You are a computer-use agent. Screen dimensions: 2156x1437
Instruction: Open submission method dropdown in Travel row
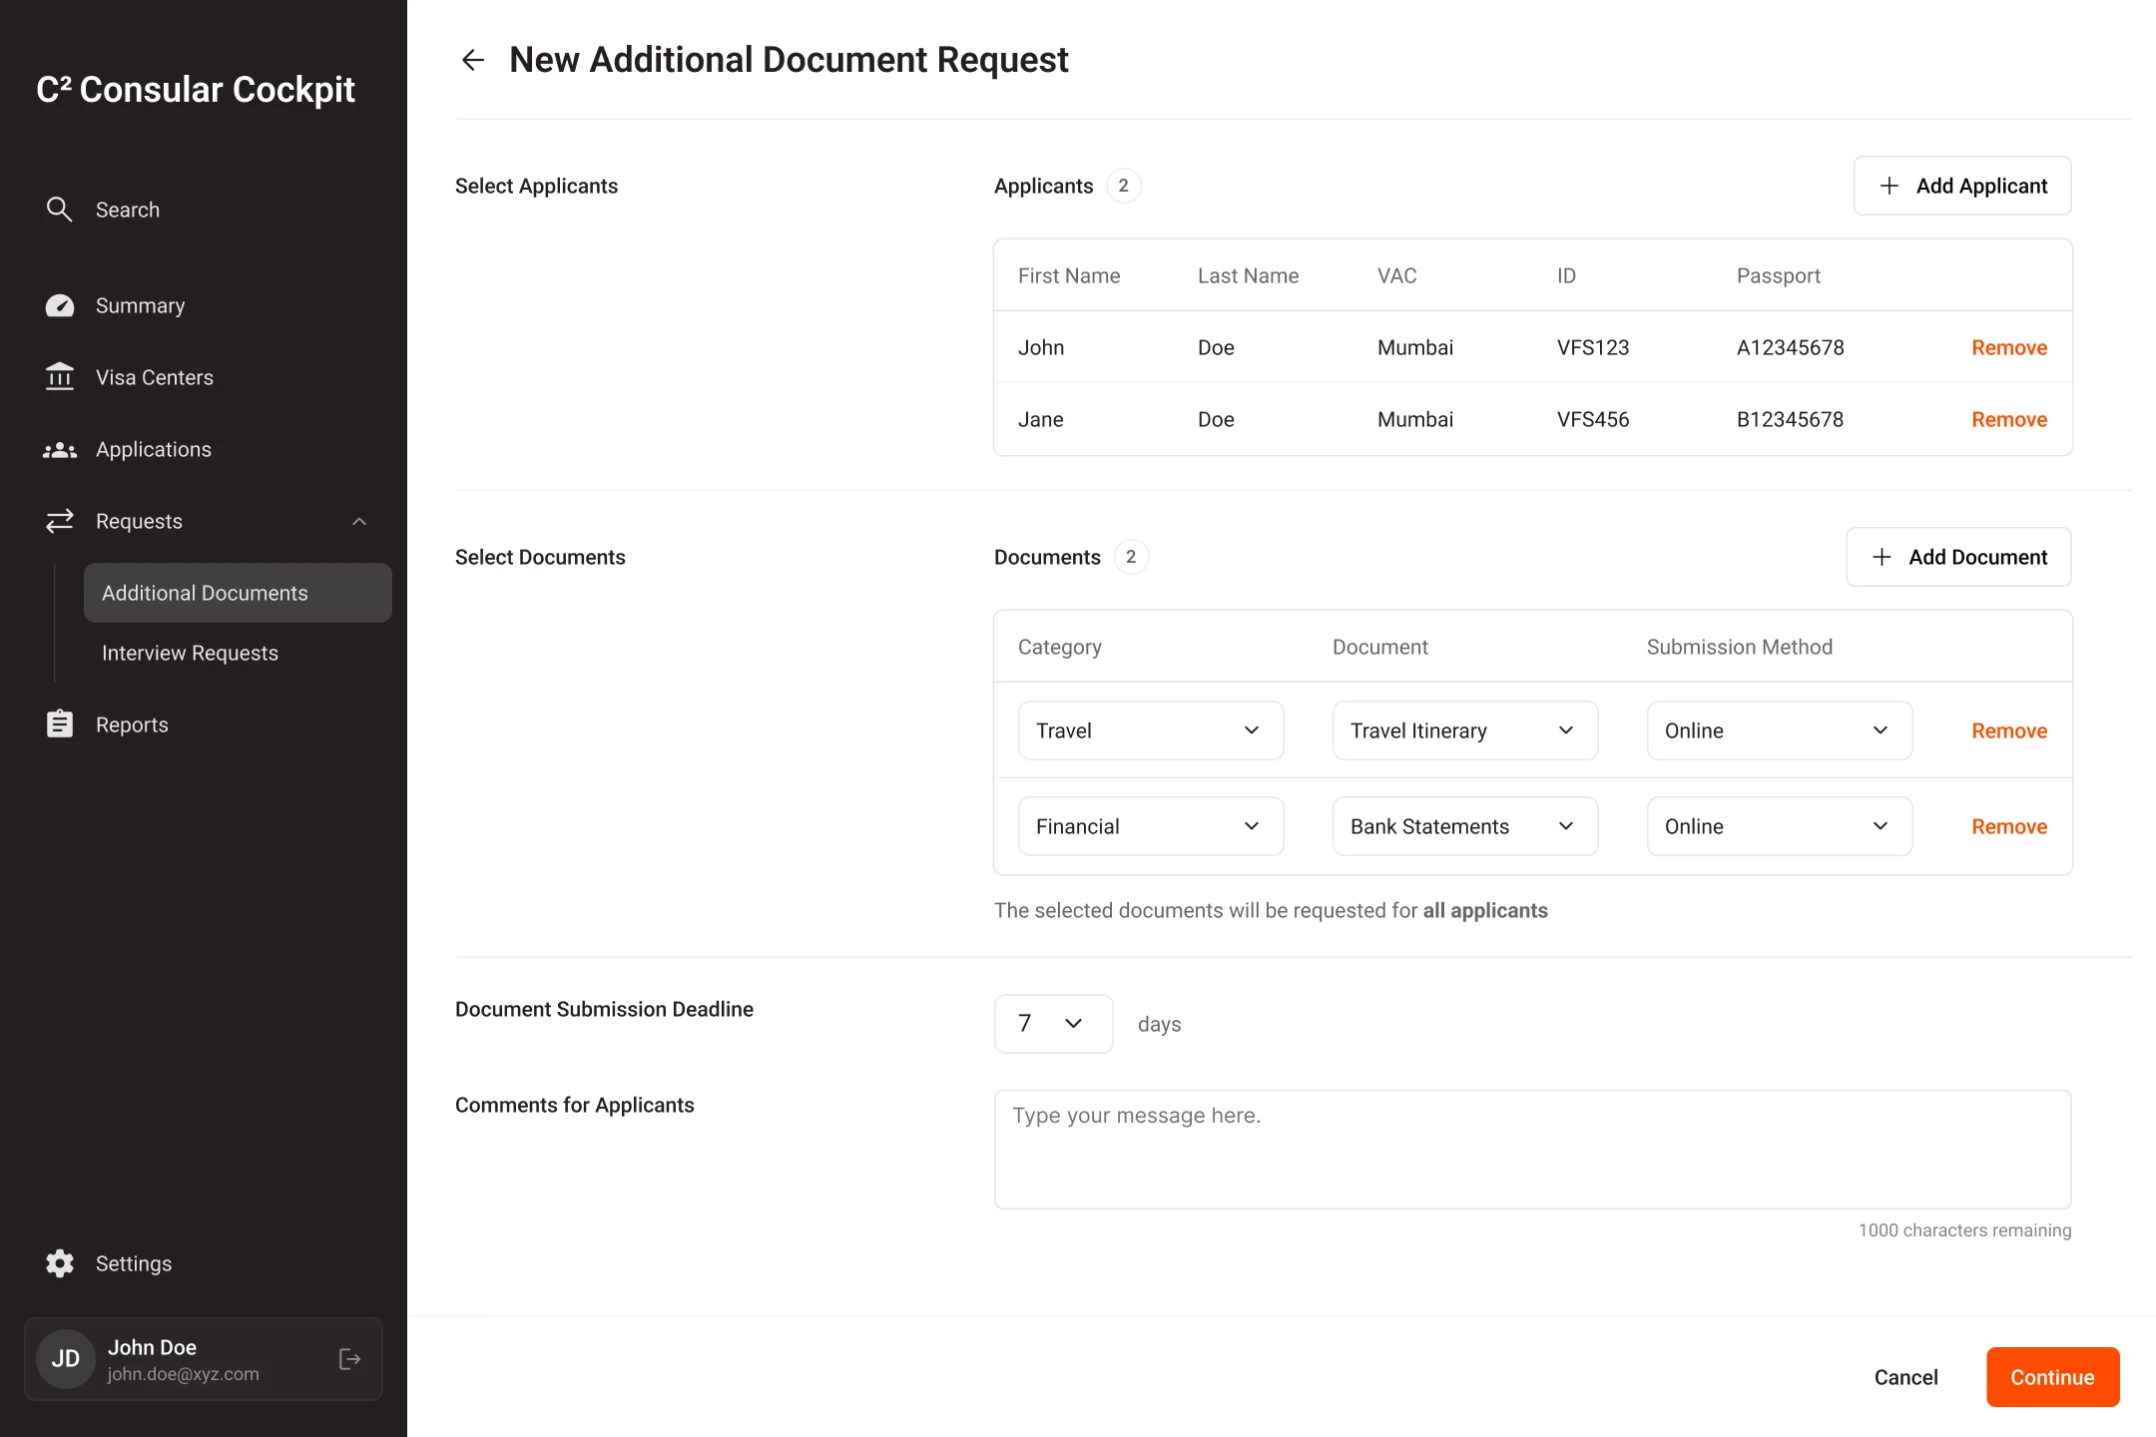1780,730
